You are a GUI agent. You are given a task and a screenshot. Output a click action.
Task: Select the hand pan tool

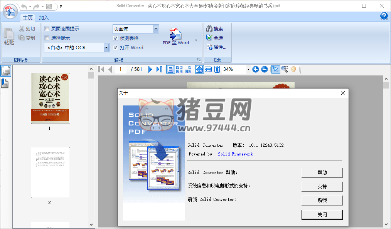(x=293, y=69)
